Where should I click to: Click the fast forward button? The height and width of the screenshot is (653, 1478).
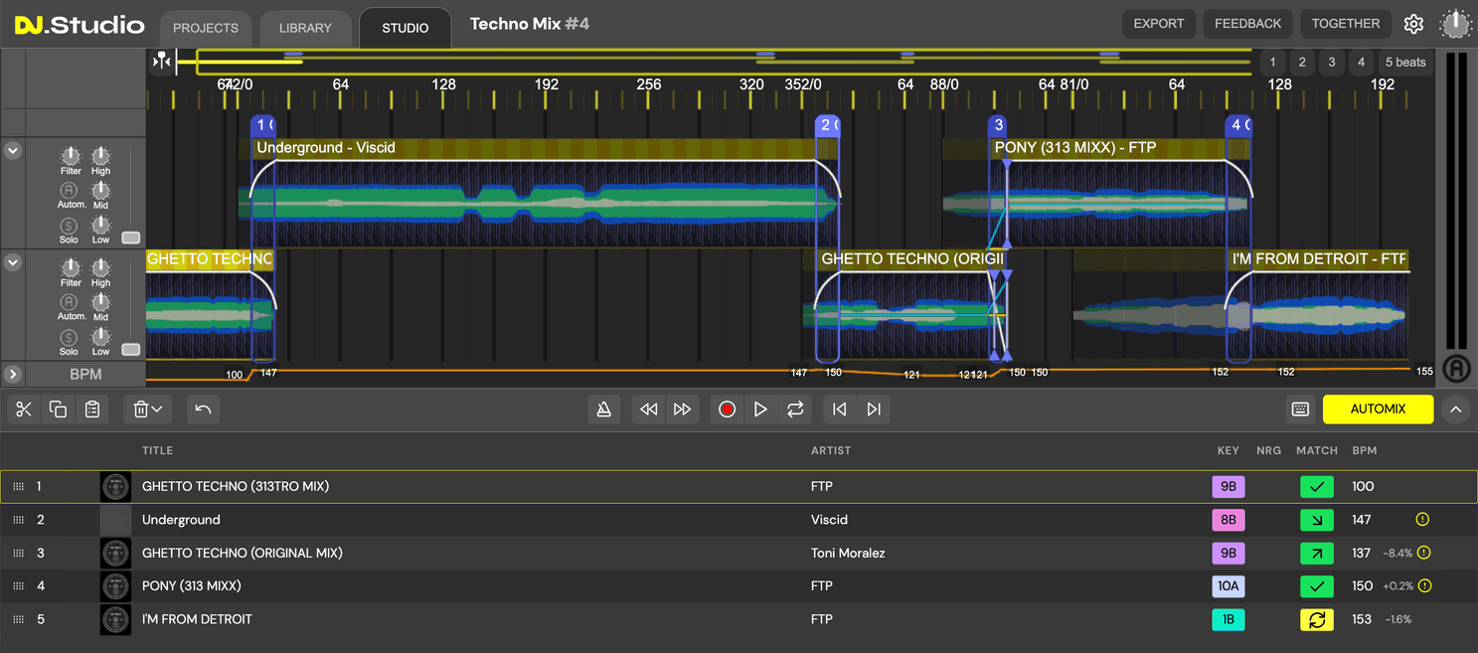coord(683,409)
